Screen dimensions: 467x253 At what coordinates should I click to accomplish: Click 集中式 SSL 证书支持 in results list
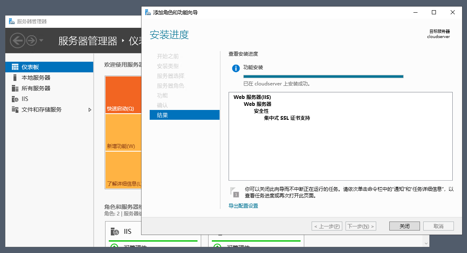click(287, 118)
